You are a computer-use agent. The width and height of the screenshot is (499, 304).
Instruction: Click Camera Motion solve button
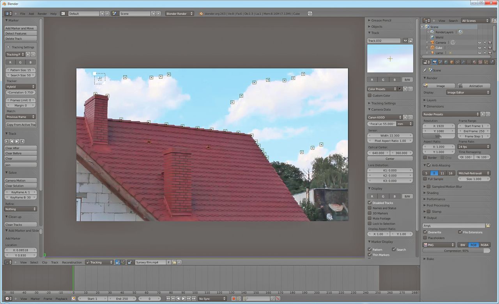21,180
